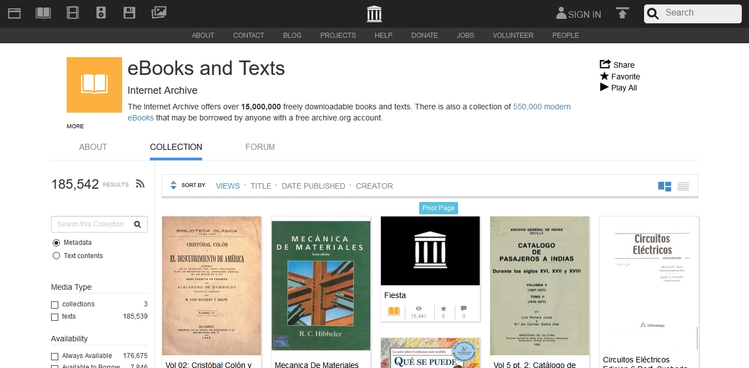
Task: Sort results by CREATOR
Action: point(374,186)
